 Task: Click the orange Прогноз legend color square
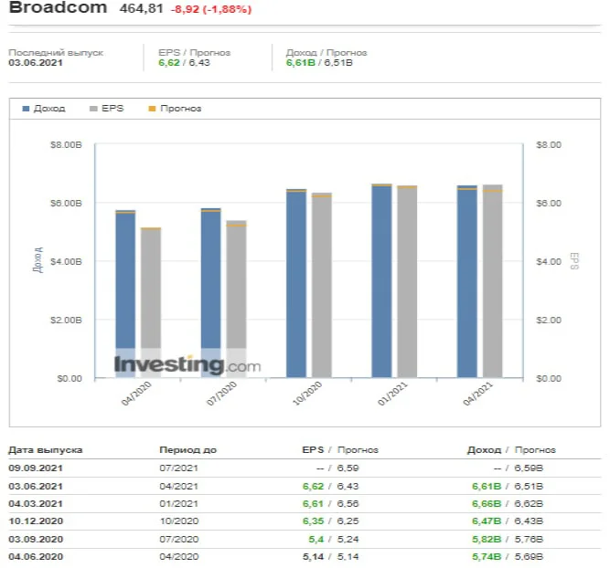point(153,109)
